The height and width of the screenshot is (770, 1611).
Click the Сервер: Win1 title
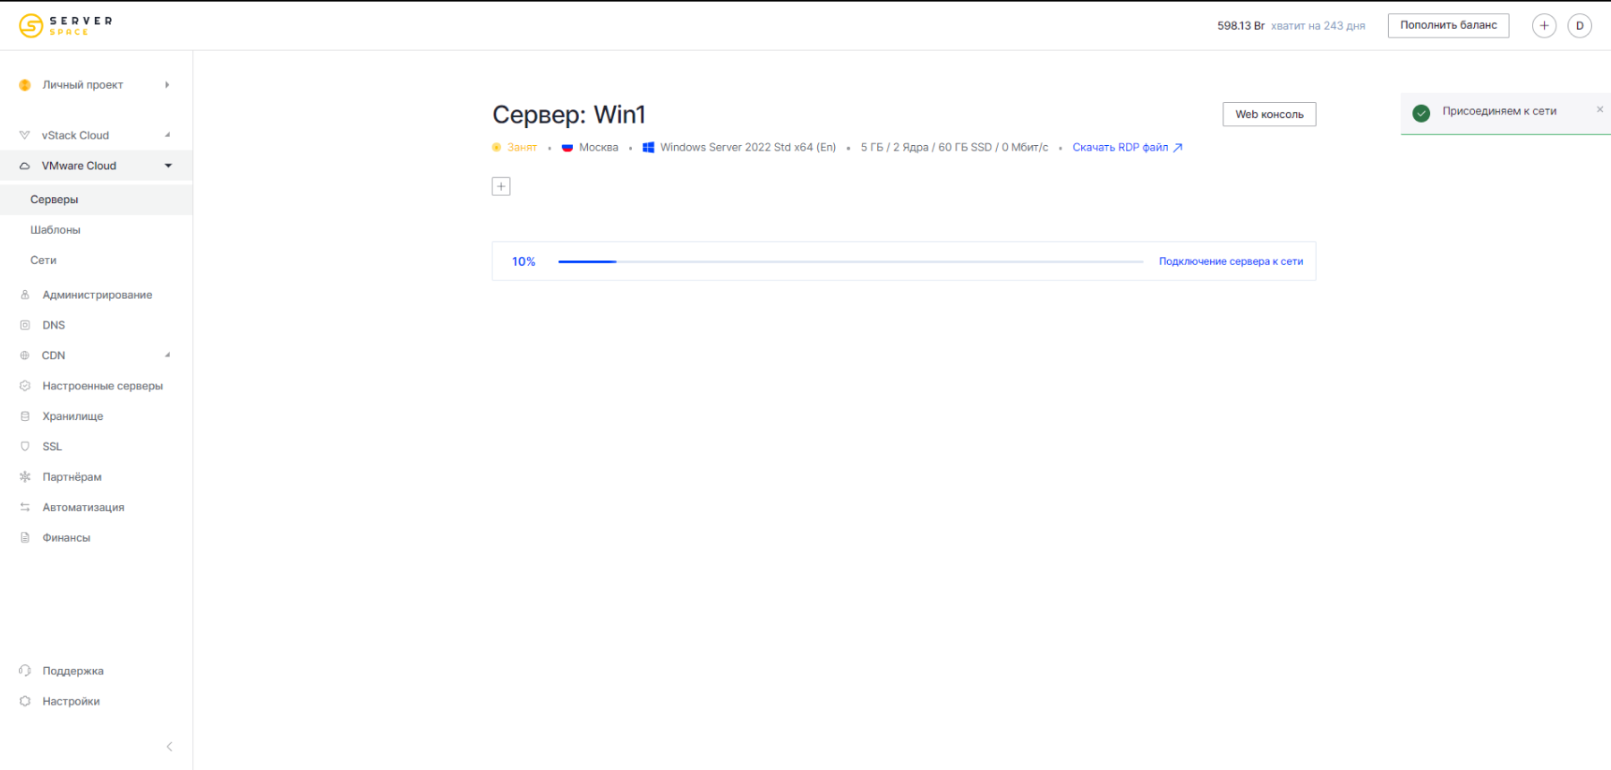click(x=568, y=115)
